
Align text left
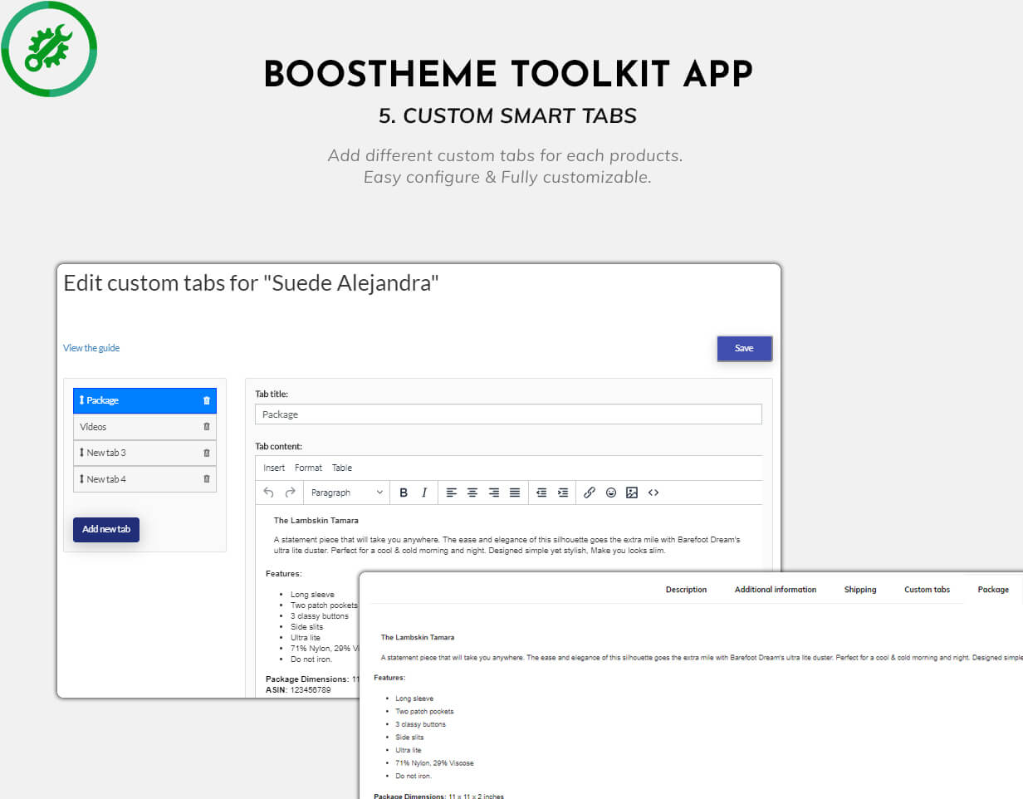[452, 493]
